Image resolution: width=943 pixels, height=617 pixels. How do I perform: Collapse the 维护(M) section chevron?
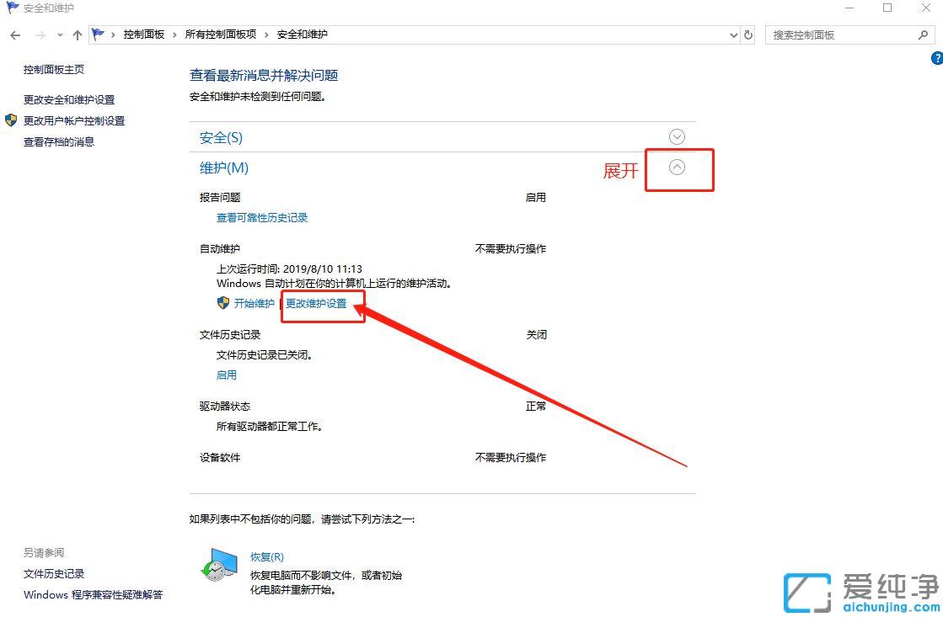click(677, 168)
